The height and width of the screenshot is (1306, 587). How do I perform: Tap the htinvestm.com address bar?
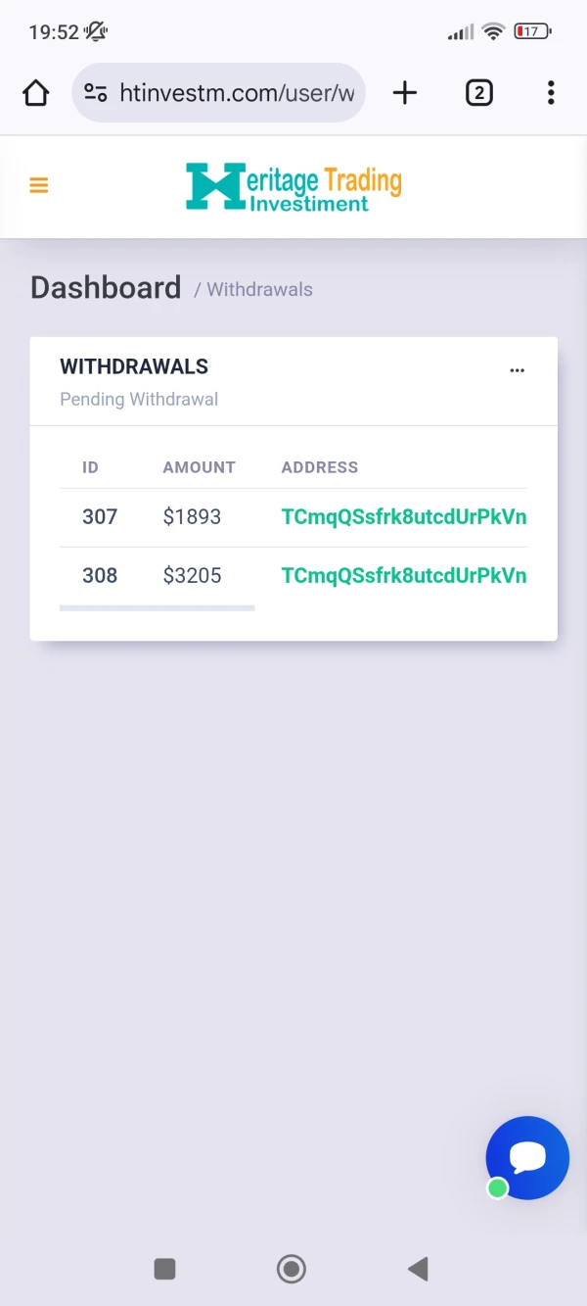[x=236, y=93]
